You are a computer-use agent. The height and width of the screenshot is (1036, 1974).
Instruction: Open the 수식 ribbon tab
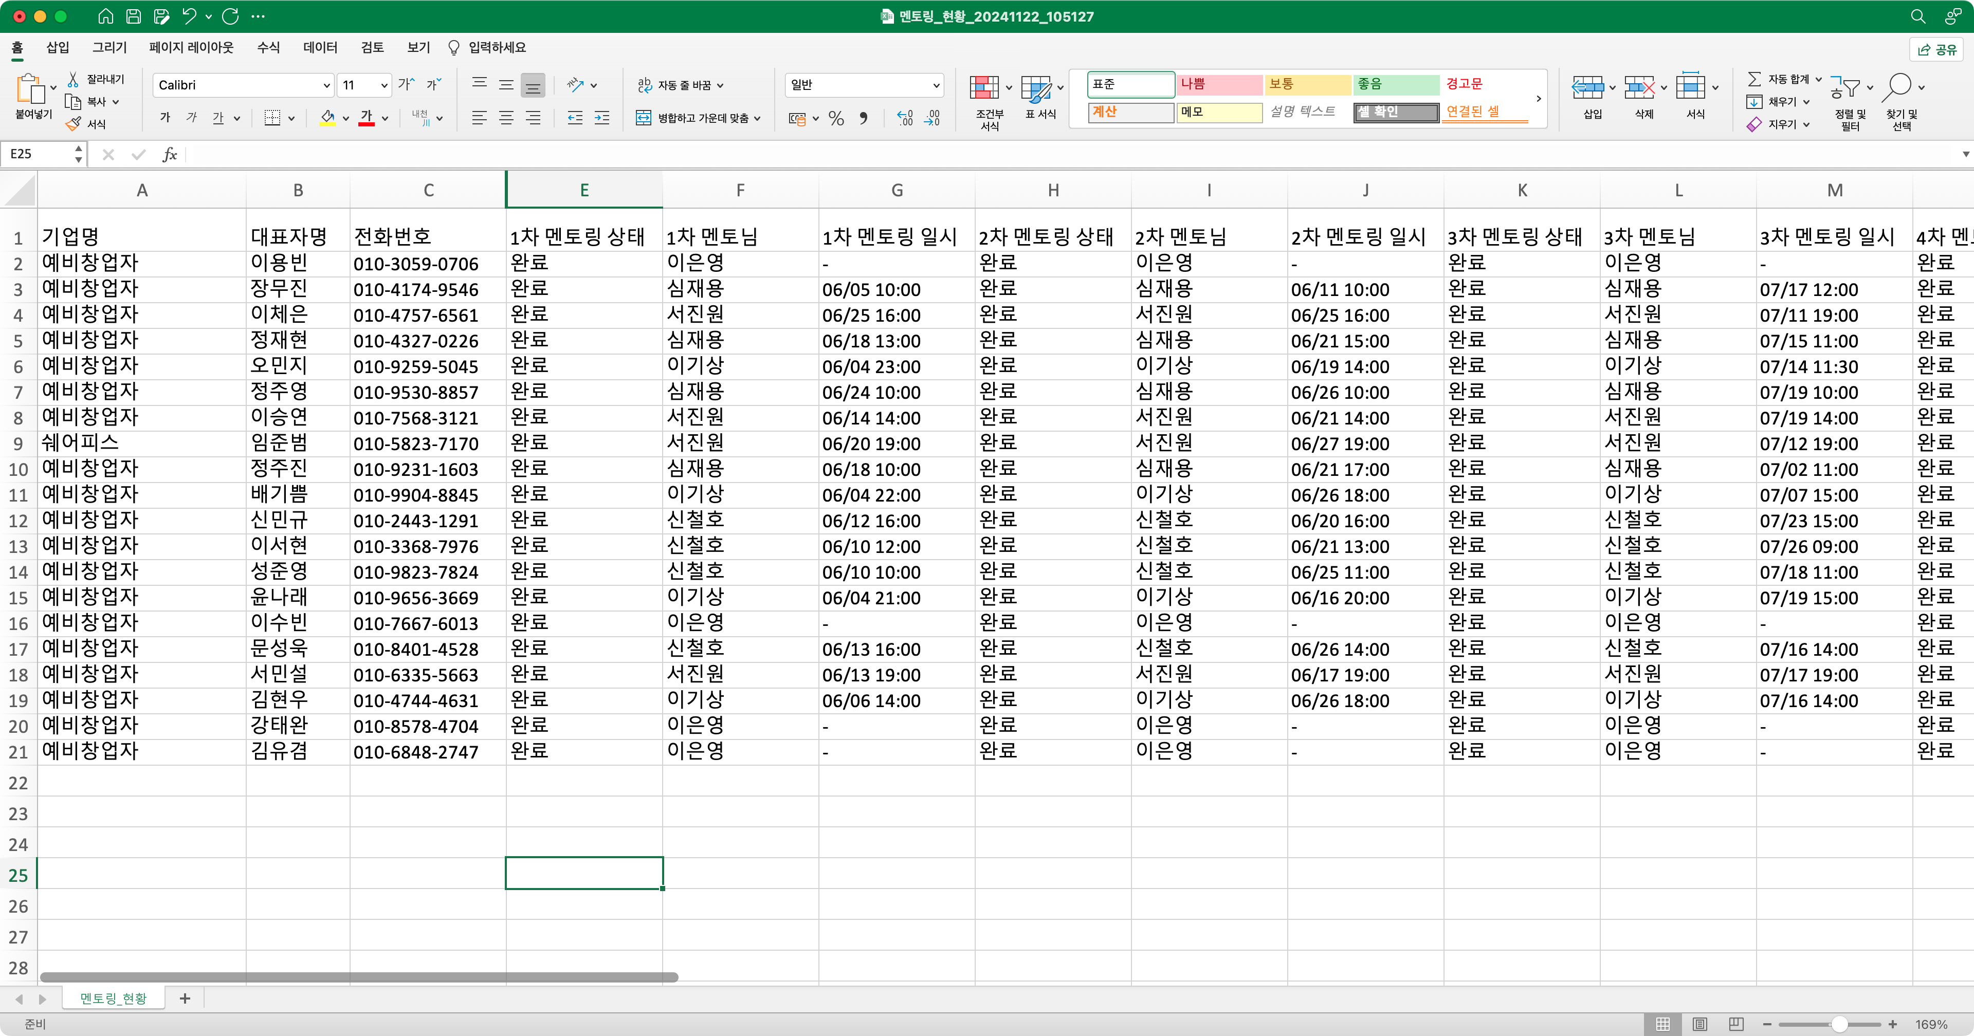pyautogui.click(x=268, y=47)
